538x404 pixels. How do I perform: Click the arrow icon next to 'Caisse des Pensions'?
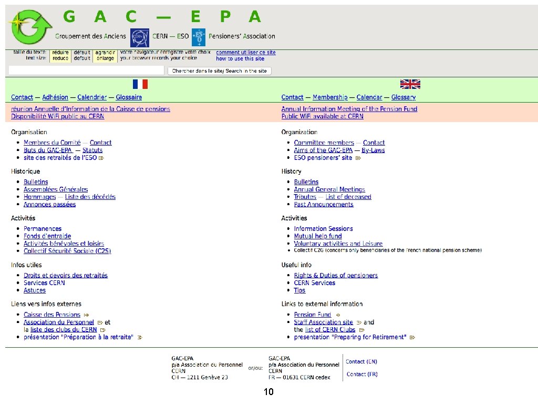87,315
